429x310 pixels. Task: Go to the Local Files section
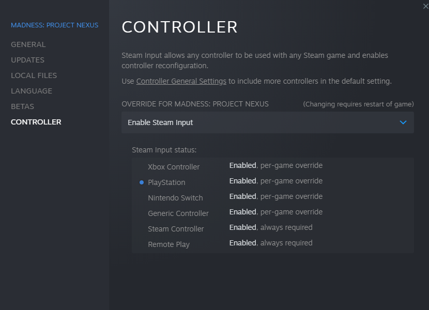[34, 75]
